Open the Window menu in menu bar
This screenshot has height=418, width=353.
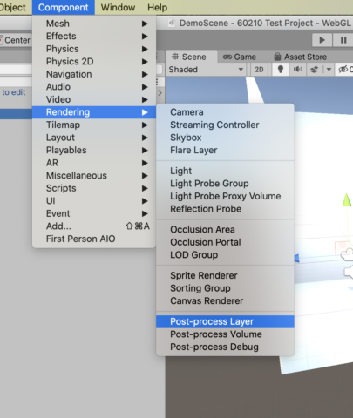pyautogui.click(x=118, y=7)
